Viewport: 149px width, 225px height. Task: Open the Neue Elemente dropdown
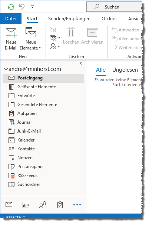click(x=30, y=39)
